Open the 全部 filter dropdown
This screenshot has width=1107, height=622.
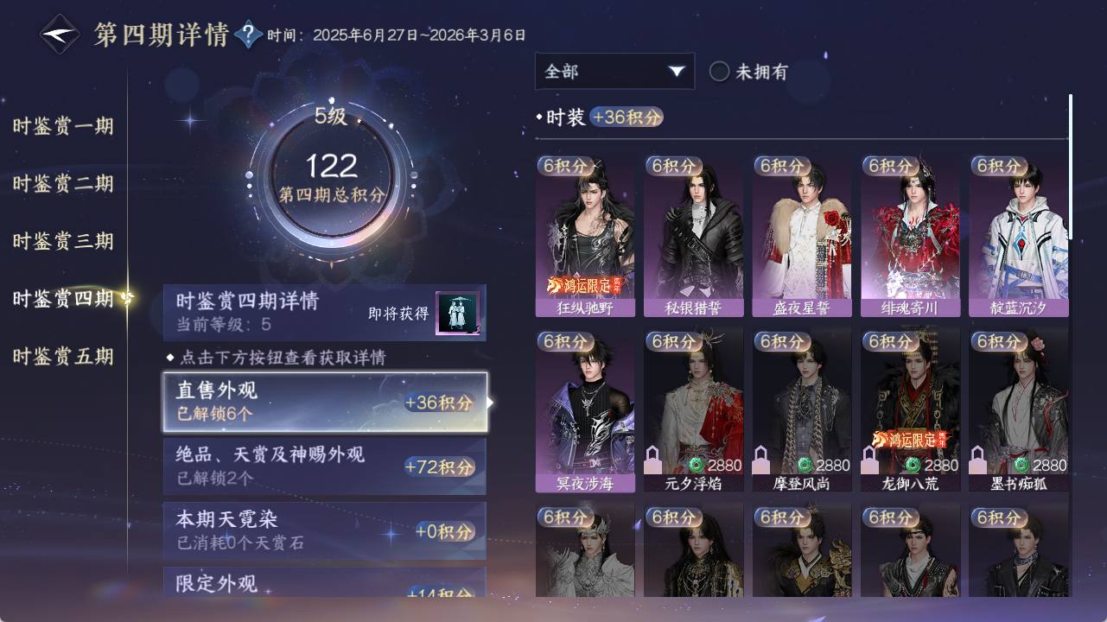(x=614, y=72)
